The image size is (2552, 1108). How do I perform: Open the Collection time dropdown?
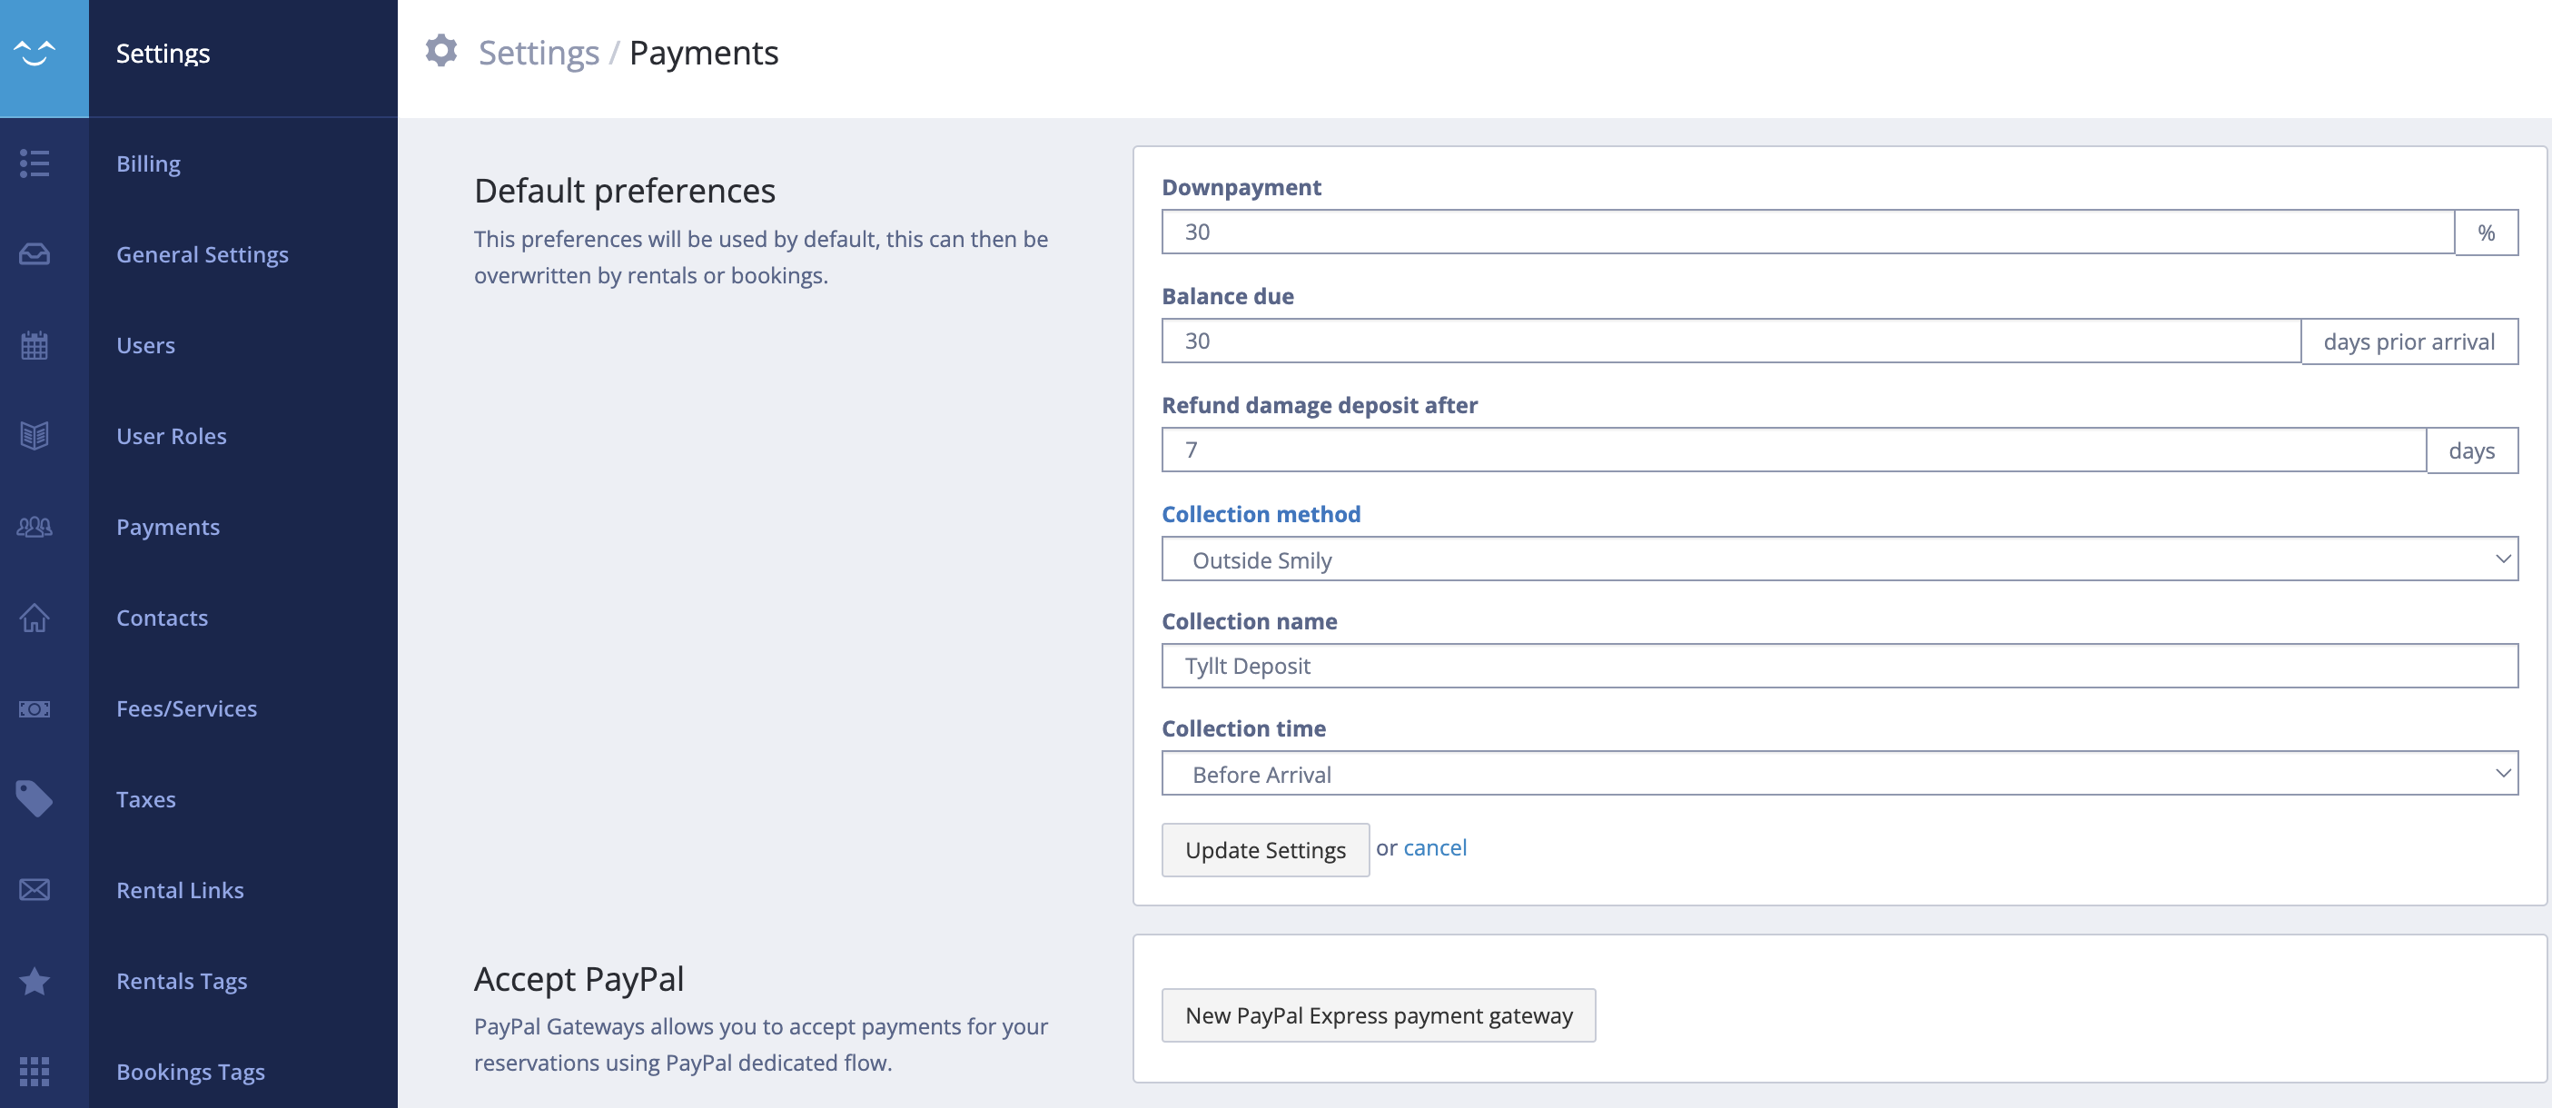click(x=1838, y=773)
